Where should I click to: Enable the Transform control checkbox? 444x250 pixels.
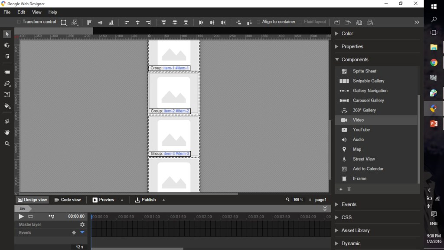click(19, 22)
